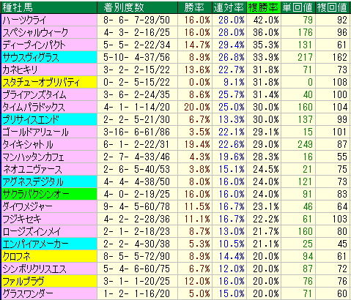
Task: Click クロフネ record 8- 5- 5-72/90
Action: pos(136,256)
